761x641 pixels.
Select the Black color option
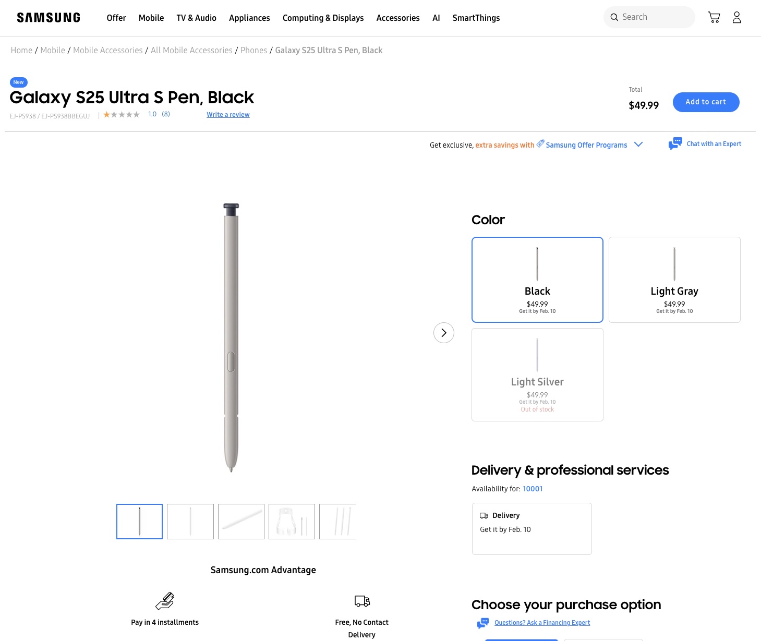(x=537, y=280)
